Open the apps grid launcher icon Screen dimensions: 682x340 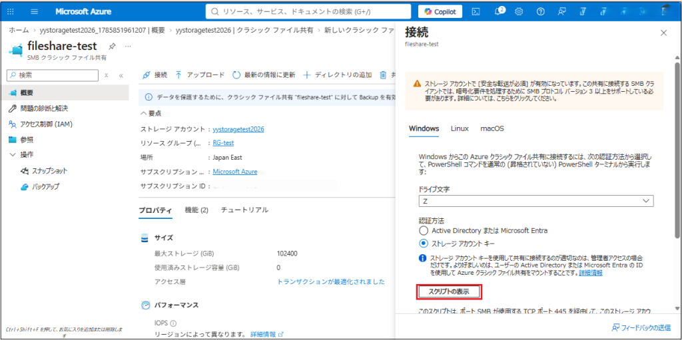pos(11,12)
